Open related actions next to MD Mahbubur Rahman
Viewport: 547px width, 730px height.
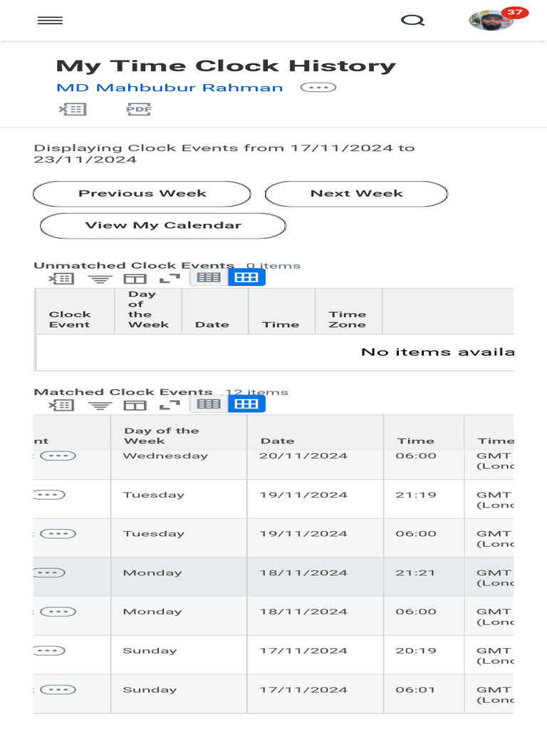pos(318,87)
